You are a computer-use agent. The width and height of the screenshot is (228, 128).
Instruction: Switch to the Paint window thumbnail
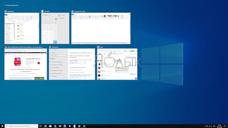pyautogui.click(x=101, y=28)
